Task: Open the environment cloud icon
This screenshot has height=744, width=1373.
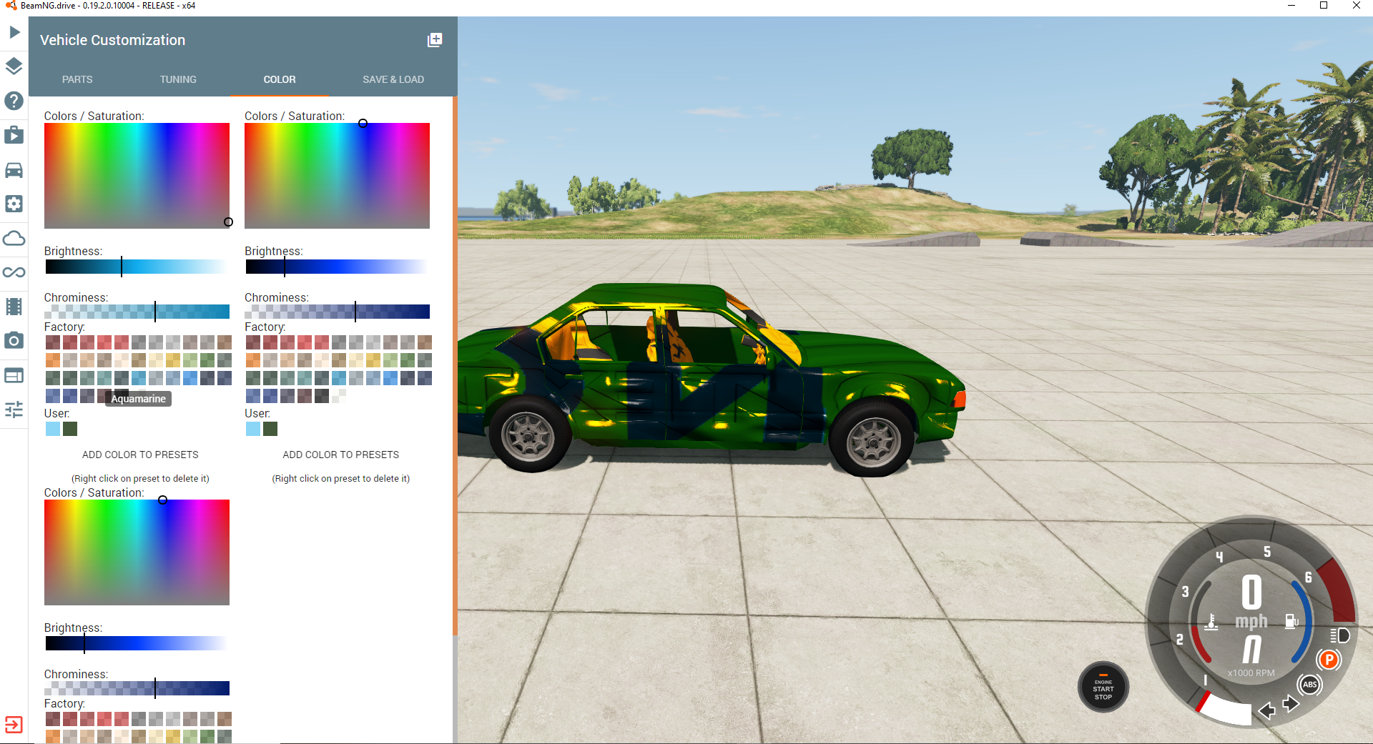Action: tap(14, 238)
